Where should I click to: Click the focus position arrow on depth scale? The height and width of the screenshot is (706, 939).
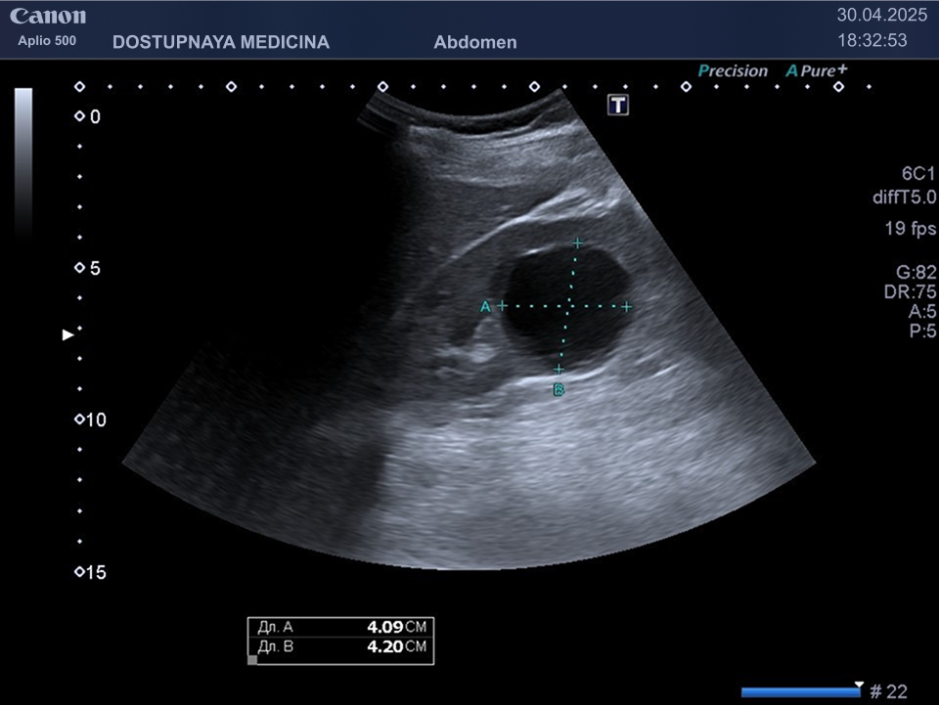click(x=68, y=334)
